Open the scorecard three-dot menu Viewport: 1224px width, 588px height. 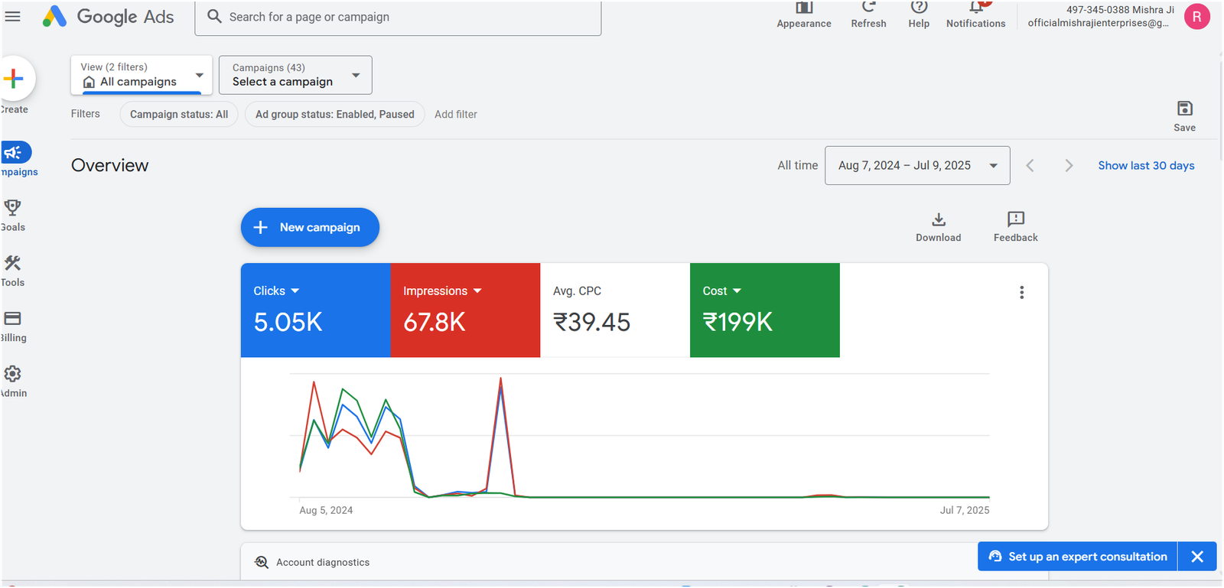point(1021,292)
